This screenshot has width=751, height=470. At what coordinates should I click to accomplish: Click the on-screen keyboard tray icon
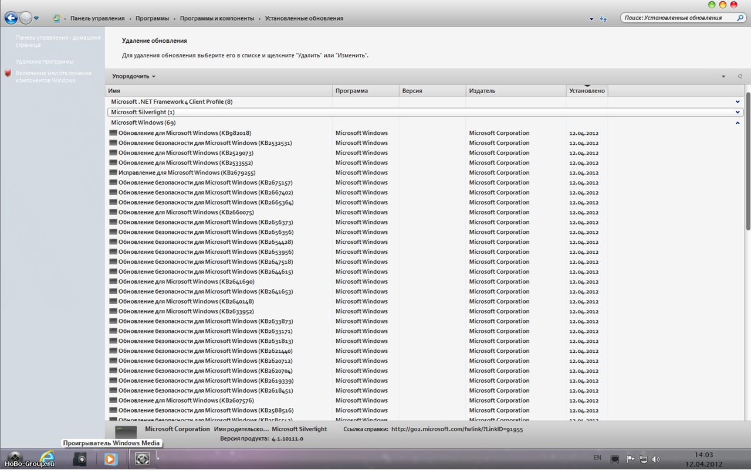tap(615, 459)
